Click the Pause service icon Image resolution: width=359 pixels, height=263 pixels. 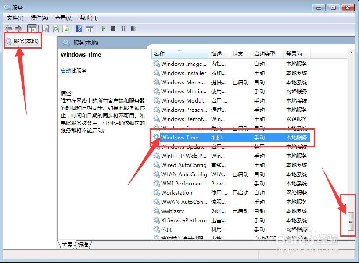(x=123, y=28)
